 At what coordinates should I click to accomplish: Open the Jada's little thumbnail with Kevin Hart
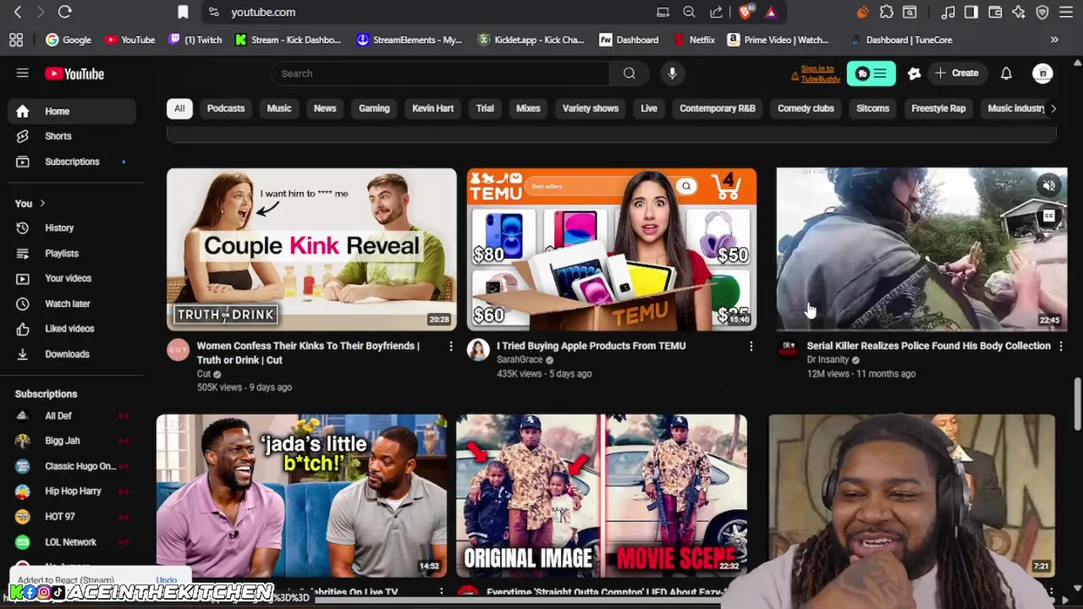coord(301,495)
